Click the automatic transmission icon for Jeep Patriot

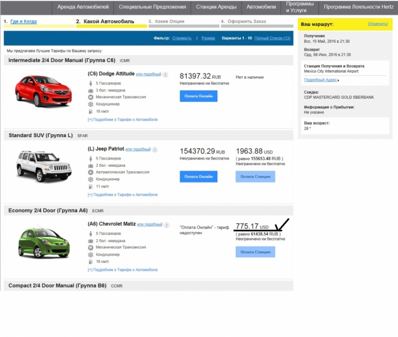(x=91, y=172)
